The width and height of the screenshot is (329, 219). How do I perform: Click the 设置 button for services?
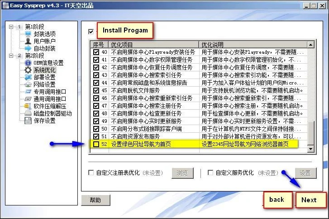[x=305, y=173]
